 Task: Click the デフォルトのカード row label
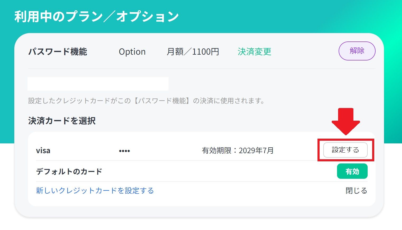[x=69, y=172]
